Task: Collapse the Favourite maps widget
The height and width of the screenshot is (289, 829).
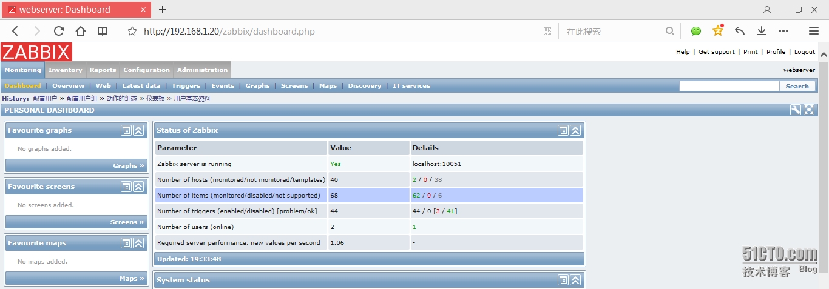Action: click(138, 243)
